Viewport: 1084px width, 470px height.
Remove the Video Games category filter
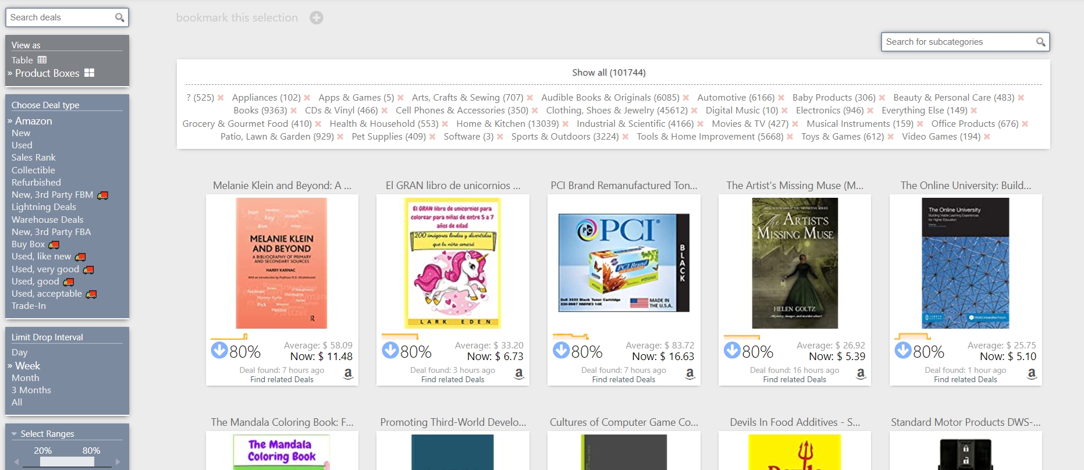(x=987, y=137)
